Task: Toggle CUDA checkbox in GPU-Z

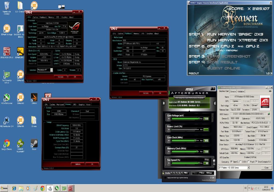Action: [x=240, y=162]
